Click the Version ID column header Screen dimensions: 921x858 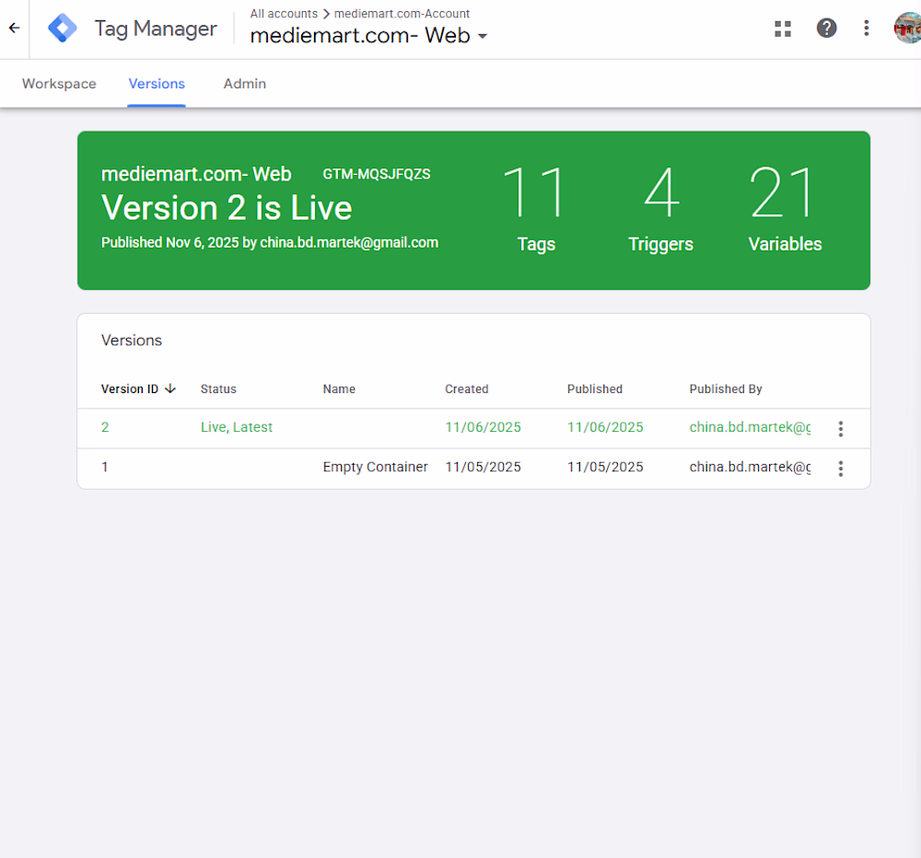tap(129, 388)
